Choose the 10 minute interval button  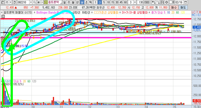coord(108,2)
